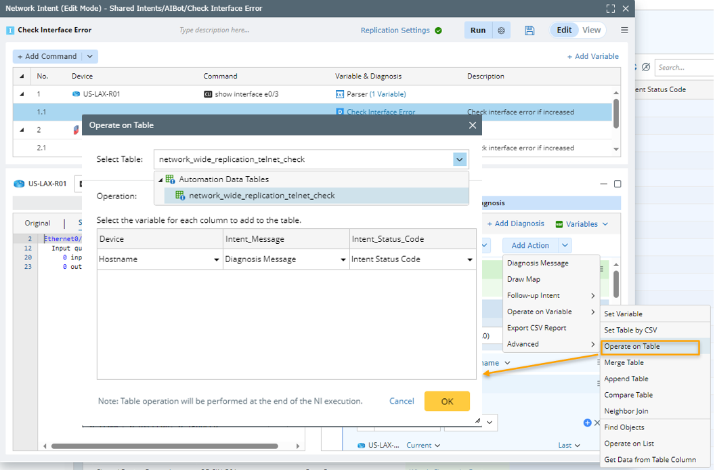Click the description input field

tap(244, 30)
